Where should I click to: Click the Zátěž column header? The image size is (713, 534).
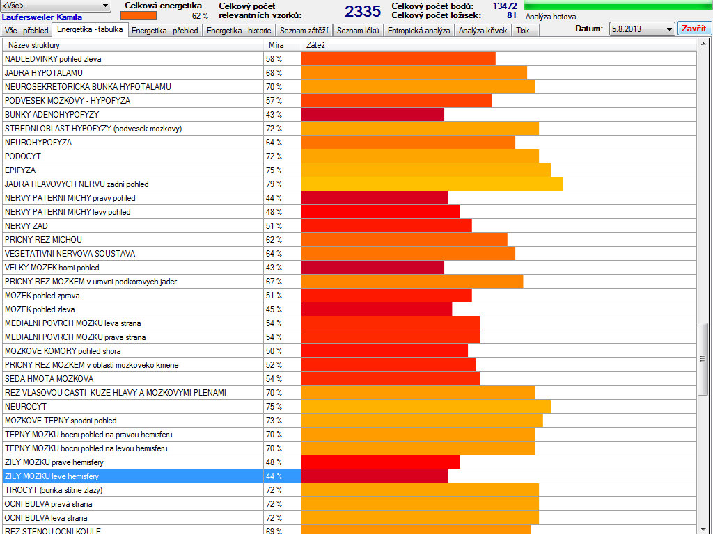click(499, 45)
